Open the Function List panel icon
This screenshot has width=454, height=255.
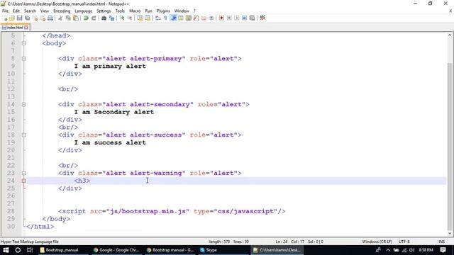tap(196, 18)
